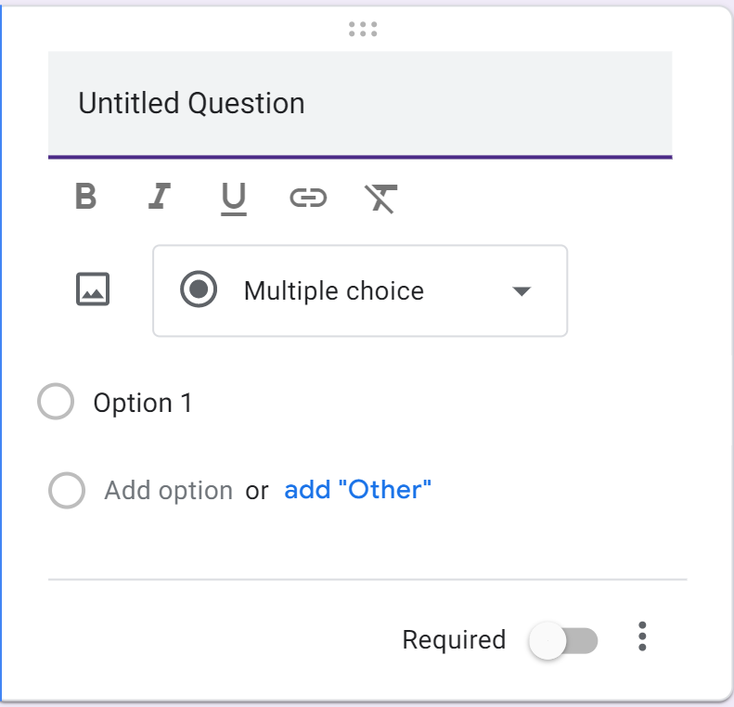Apply italic formatting to question text
The width and height of the screenshot is (734, 707).
tap(160, 197)
